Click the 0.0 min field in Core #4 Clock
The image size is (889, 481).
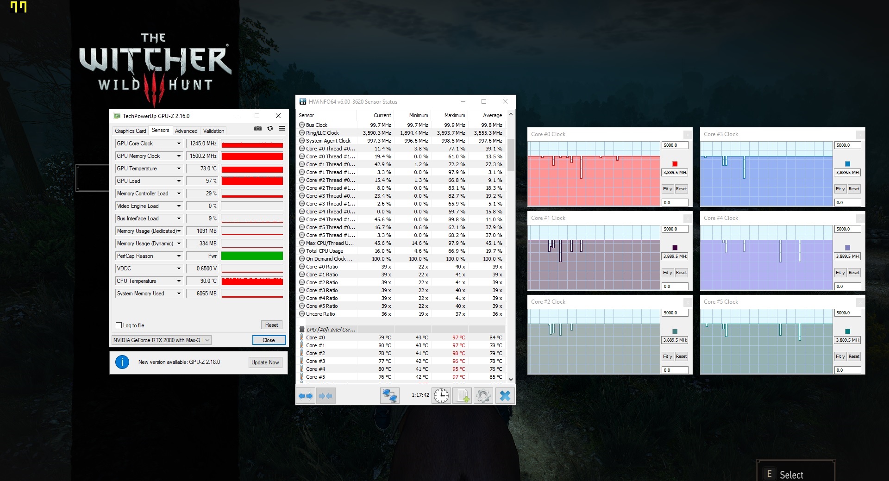848,287
